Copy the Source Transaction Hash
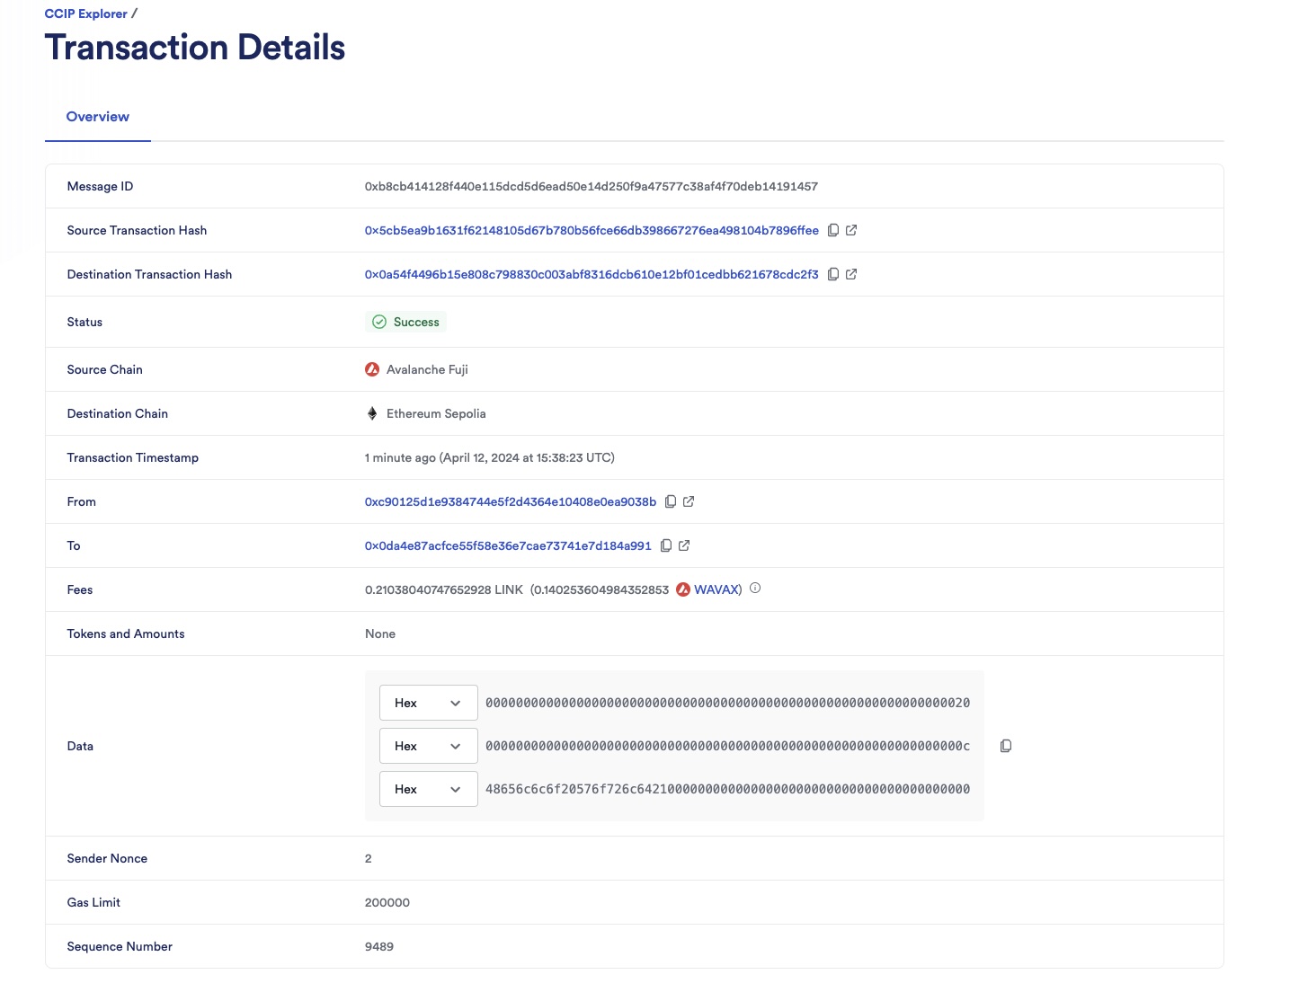Viewport: 1290px width, 1001px height. pos(833,230)
